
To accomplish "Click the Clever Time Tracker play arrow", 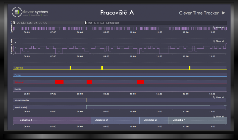I will (x=223, y=13).
